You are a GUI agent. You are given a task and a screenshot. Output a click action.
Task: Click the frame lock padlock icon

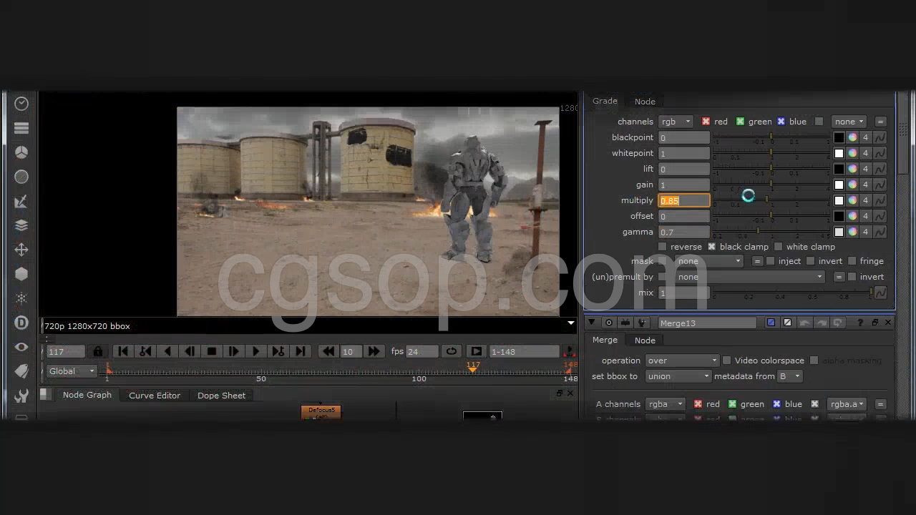[x=98, y=351]
